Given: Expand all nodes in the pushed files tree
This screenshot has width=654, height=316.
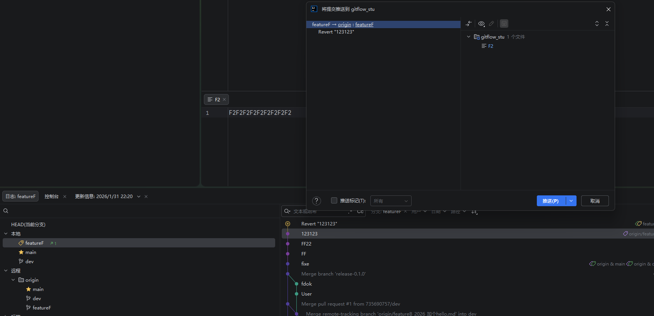Looking at the screenshot, I should pyautogui.click(x=597, y=24).
